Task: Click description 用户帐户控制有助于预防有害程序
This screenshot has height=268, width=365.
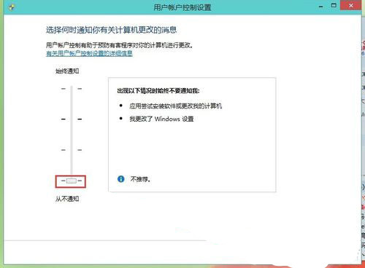Action: [120, 45]
